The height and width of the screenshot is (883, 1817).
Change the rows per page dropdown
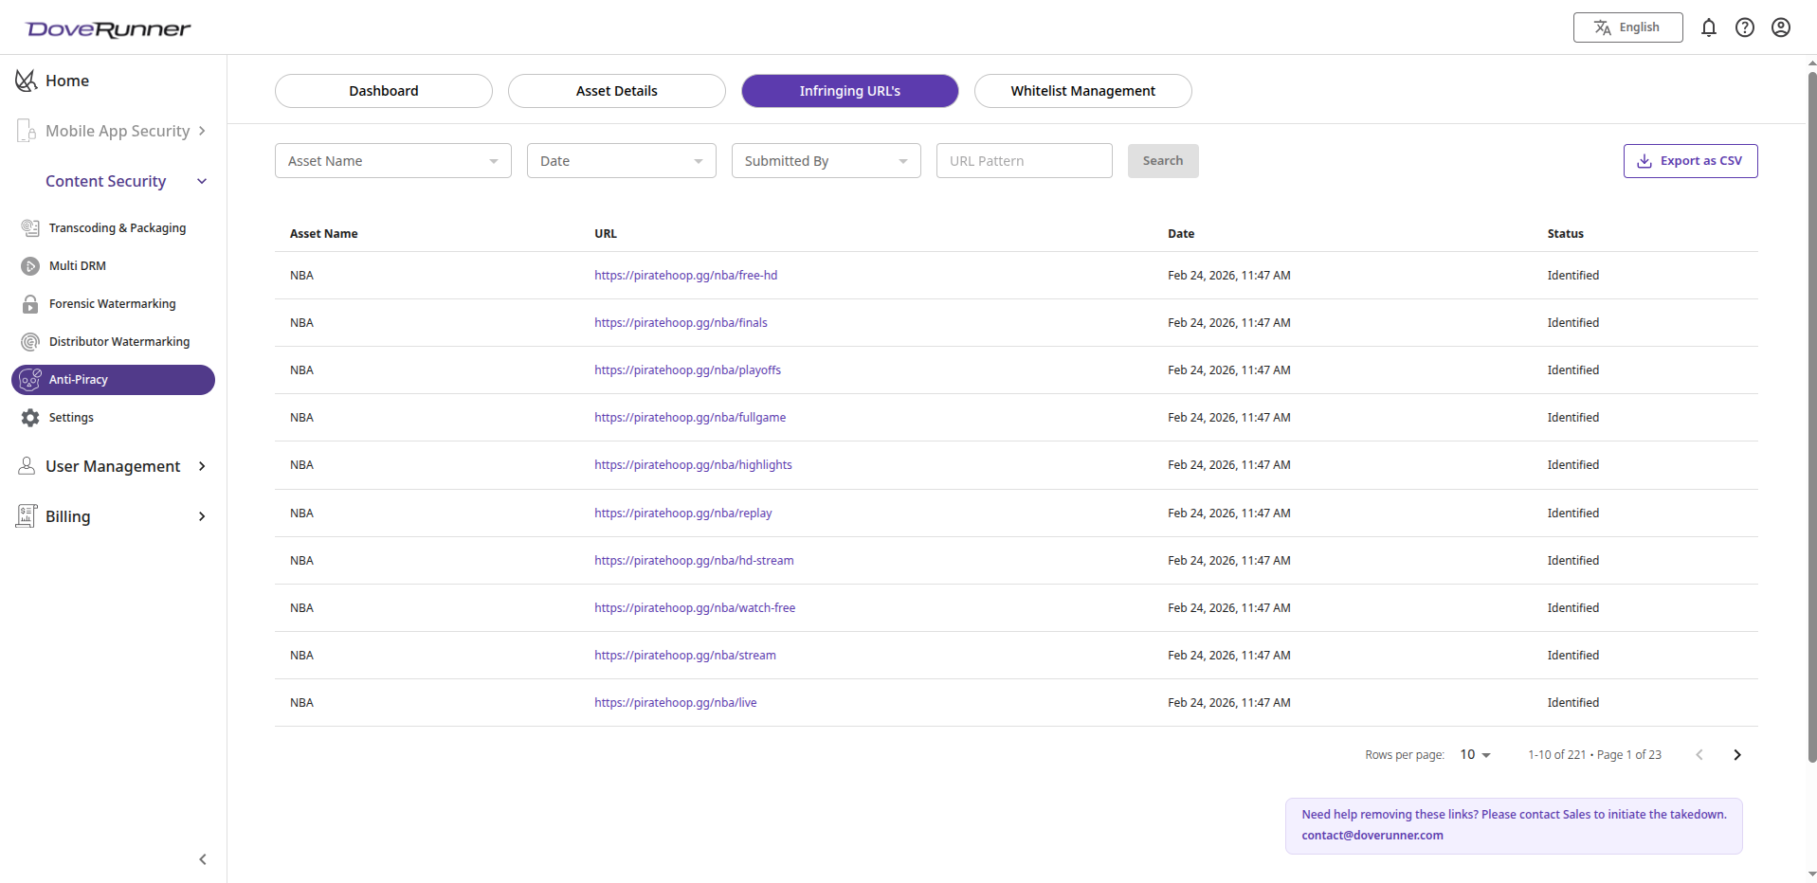(x=1475, y=755)
